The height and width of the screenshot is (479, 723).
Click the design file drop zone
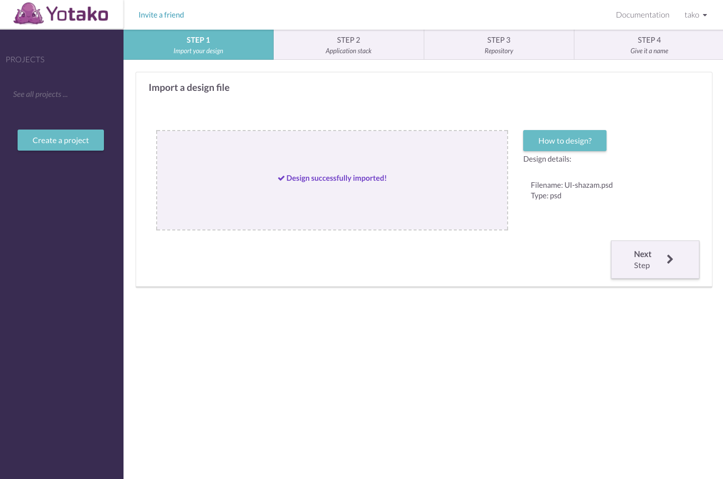point(332,180)
